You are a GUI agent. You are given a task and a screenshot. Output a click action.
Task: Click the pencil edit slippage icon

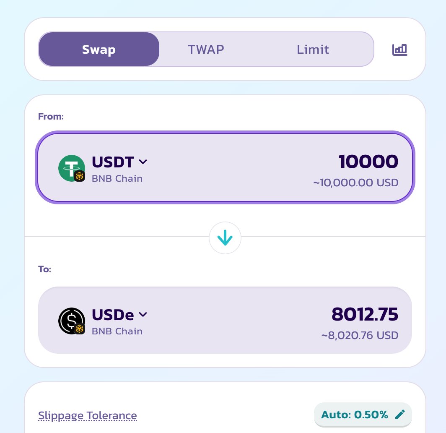399,415
